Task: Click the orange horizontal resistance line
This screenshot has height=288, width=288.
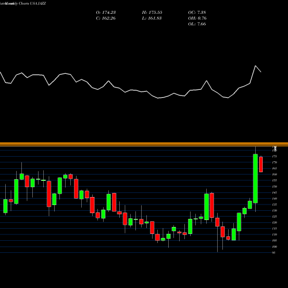Action: click(x=144, y=144)
